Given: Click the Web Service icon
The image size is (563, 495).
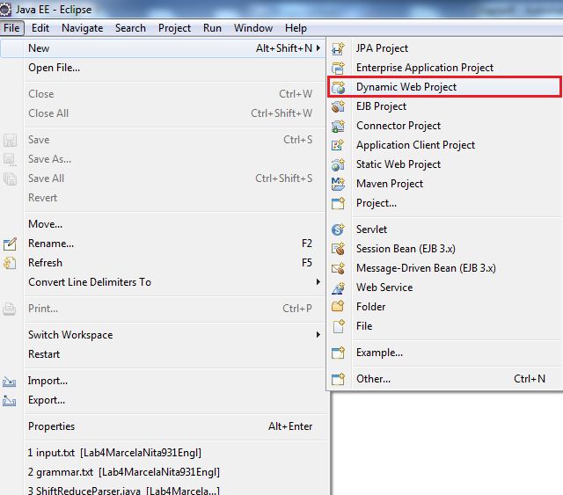Looking at the screenshot, I should 339,288.
